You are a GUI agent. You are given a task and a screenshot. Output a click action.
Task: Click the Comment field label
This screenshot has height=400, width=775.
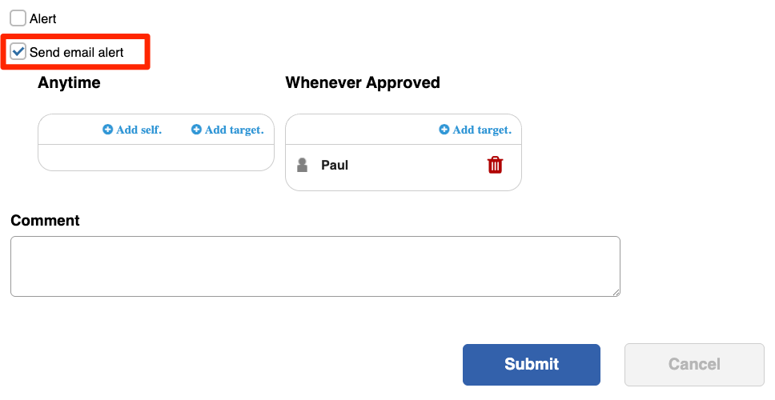[45, 220]
